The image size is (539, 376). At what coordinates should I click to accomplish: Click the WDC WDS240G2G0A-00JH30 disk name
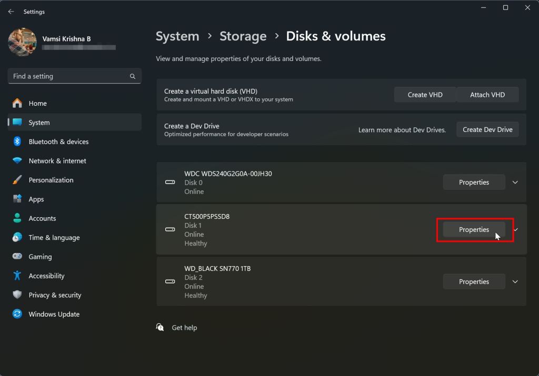tap(228, 174)
